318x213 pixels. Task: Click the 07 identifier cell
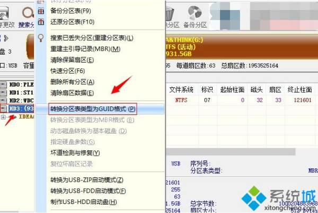207,100
